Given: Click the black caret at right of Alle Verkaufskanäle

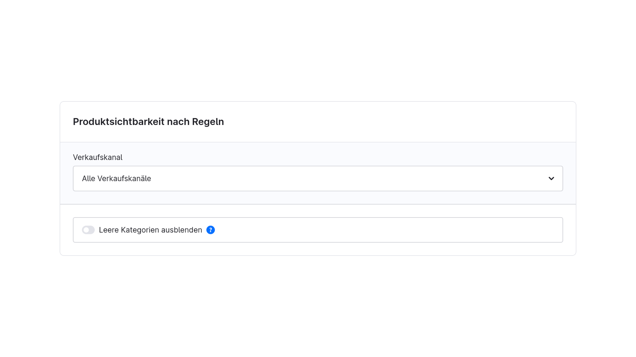Looking at the screenshot, I should click(551, 178).
